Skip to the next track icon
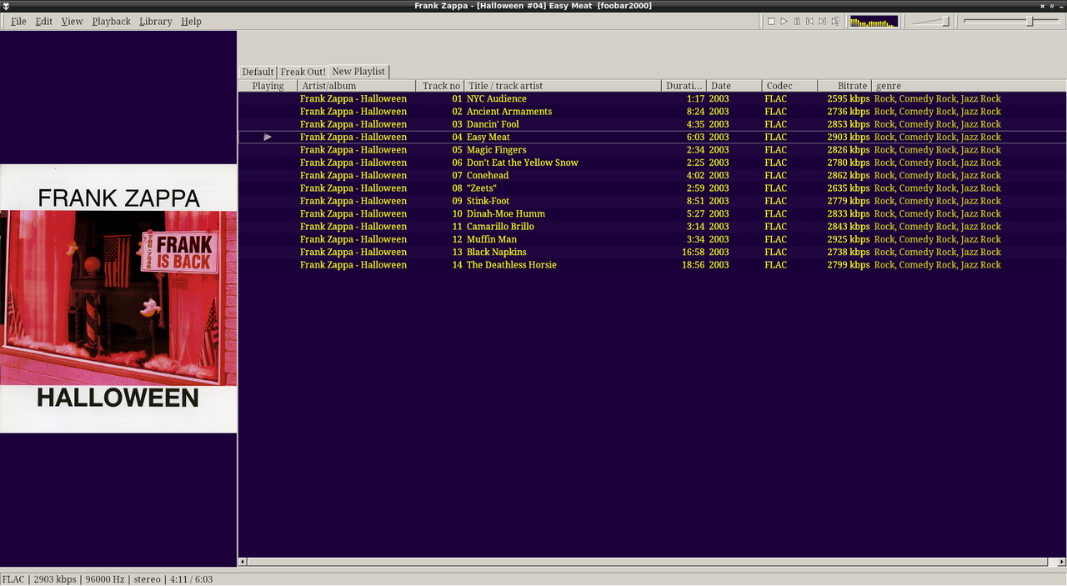 [x=822, y=21]
